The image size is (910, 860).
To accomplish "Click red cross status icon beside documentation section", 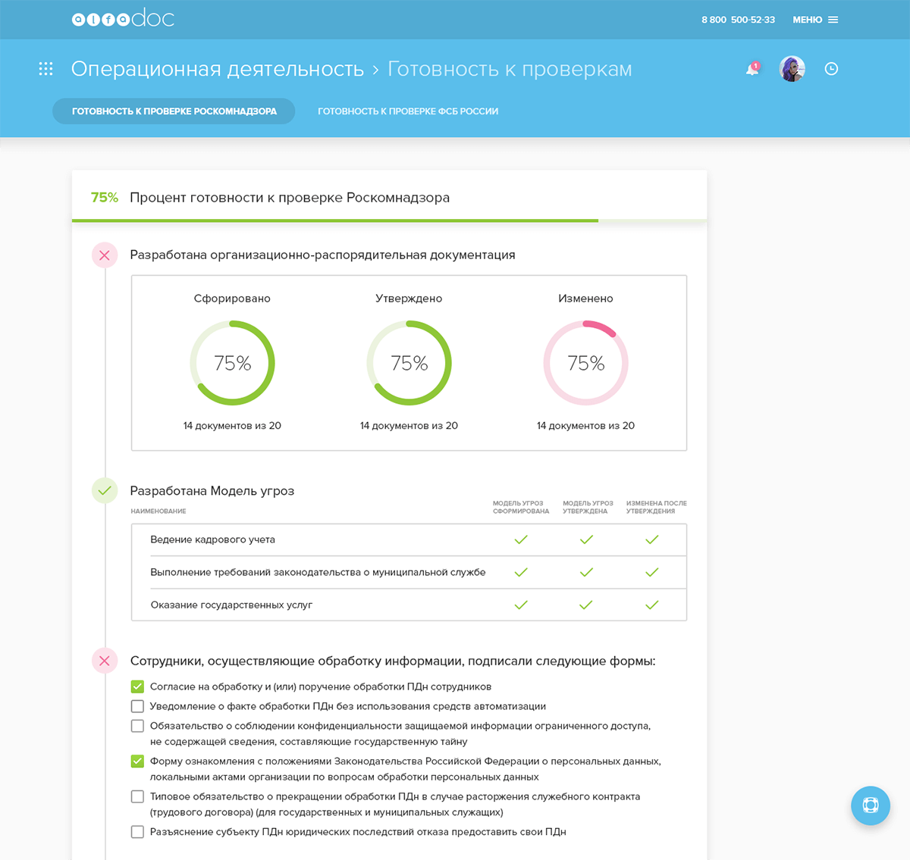I will coord(105,255).
